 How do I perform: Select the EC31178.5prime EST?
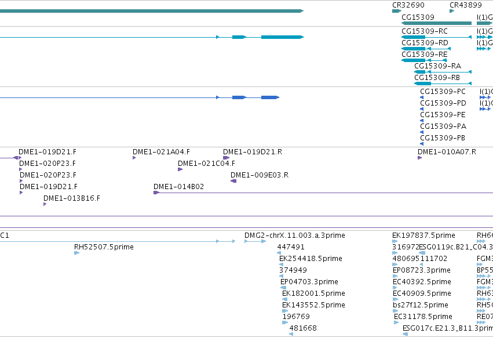point(423,317)
